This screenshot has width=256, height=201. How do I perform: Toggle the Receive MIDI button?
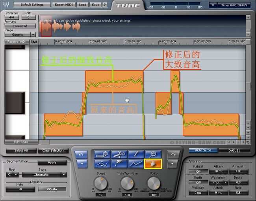pyautogui.click(x=17, y=42)
